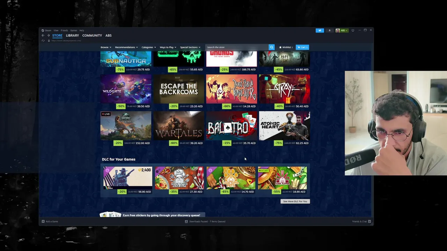Image resolution: width=447 pixels, height=251 pixels.
Task: Click the 29.75 AED Subnautica price
Action: tap(144, 69)
